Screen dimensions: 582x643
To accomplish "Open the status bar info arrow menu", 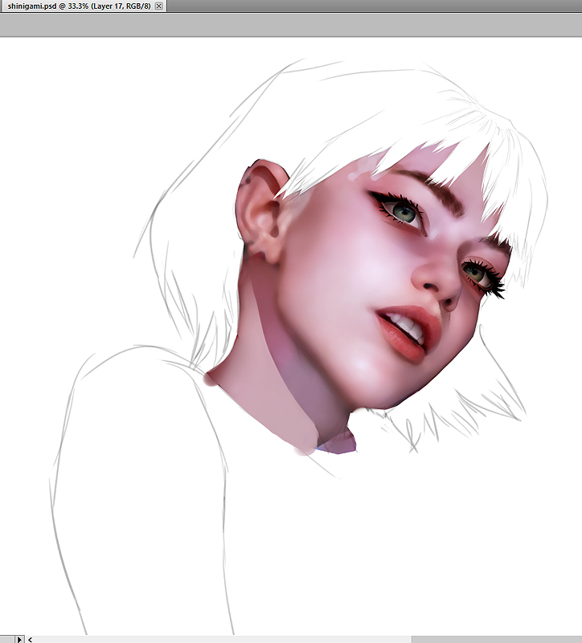I will coord(19,639).
